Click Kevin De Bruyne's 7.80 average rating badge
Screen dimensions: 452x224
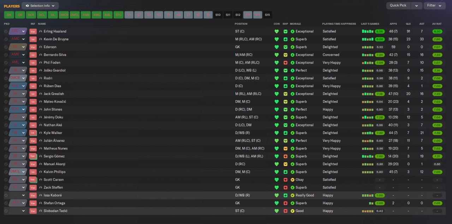(437, 39)
